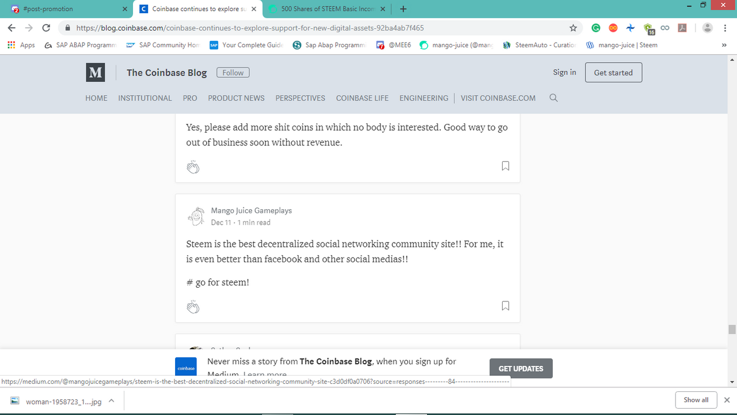Open the Dec 11 · 1 min read link

[x=241, y=222]
